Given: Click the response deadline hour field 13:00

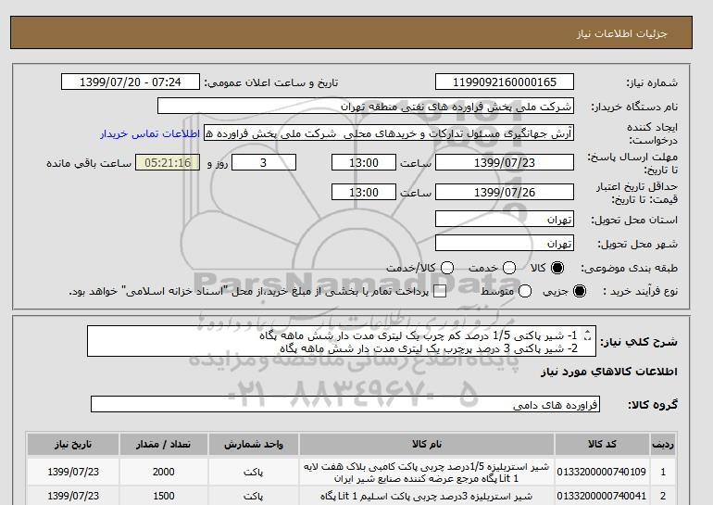Looking at the screenshot, I should pos(364,162).
